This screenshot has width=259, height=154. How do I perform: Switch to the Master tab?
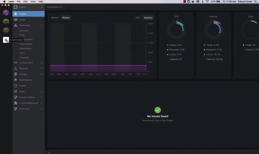[55, 18]
